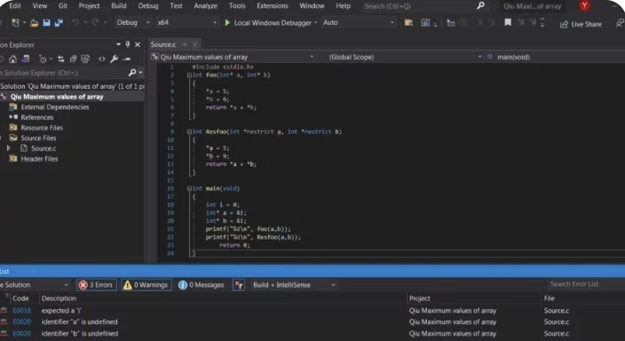Click the Save All toolbar icon
The height and width of the screenshot is (341, 625).
(59, 23)
